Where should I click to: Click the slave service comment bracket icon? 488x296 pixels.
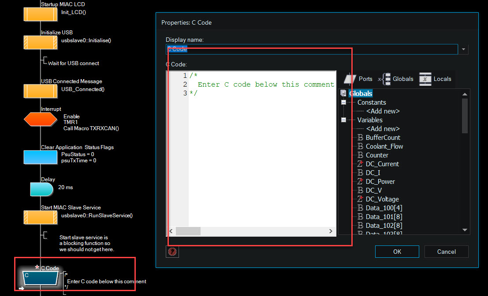point(44,235)
